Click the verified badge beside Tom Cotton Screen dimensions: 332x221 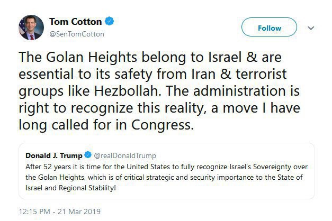(x=110, y=22)
